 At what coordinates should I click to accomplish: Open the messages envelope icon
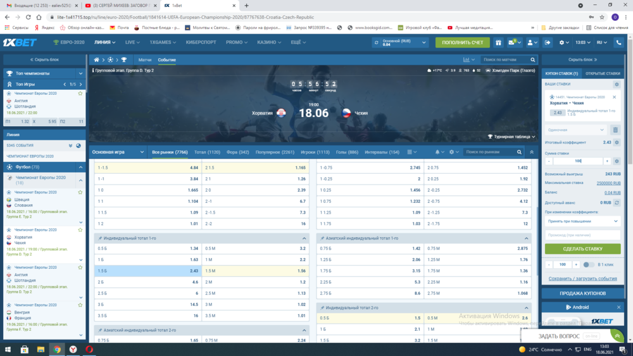[512, 42]
